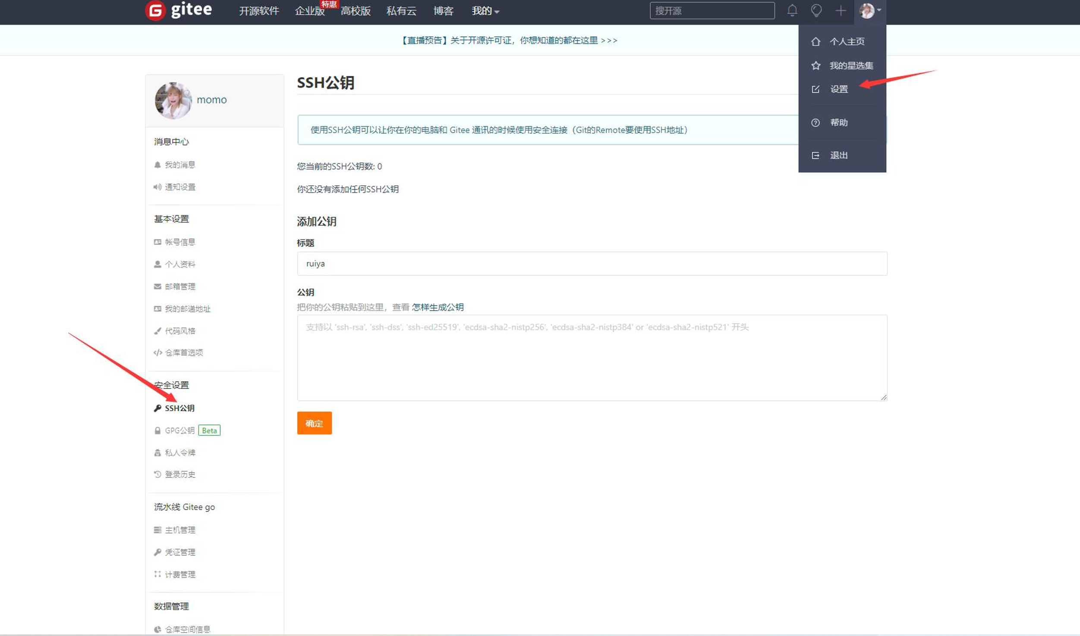The image size is (1080, 636).
Task: Expand the 流水线 Gitee go section
Action: tap(185, 506)
